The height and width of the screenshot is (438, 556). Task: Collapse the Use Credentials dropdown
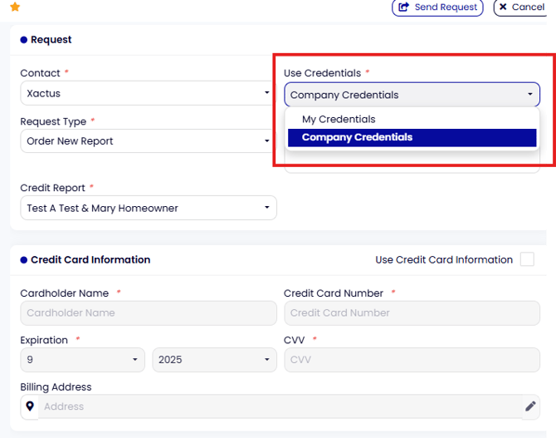tap(412, 95)
